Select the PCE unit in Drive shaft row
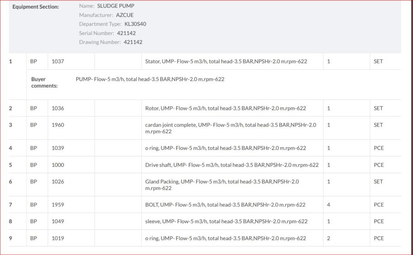Viewport: 413px width, 255px height. click(379, 165)
